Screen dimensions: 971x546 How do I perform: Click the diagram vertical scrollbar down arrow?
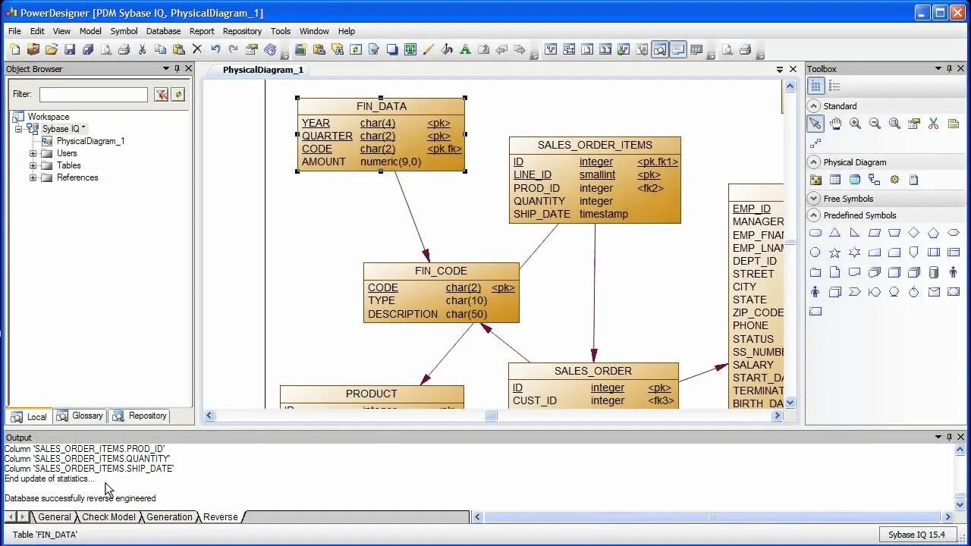pos(790,403)
